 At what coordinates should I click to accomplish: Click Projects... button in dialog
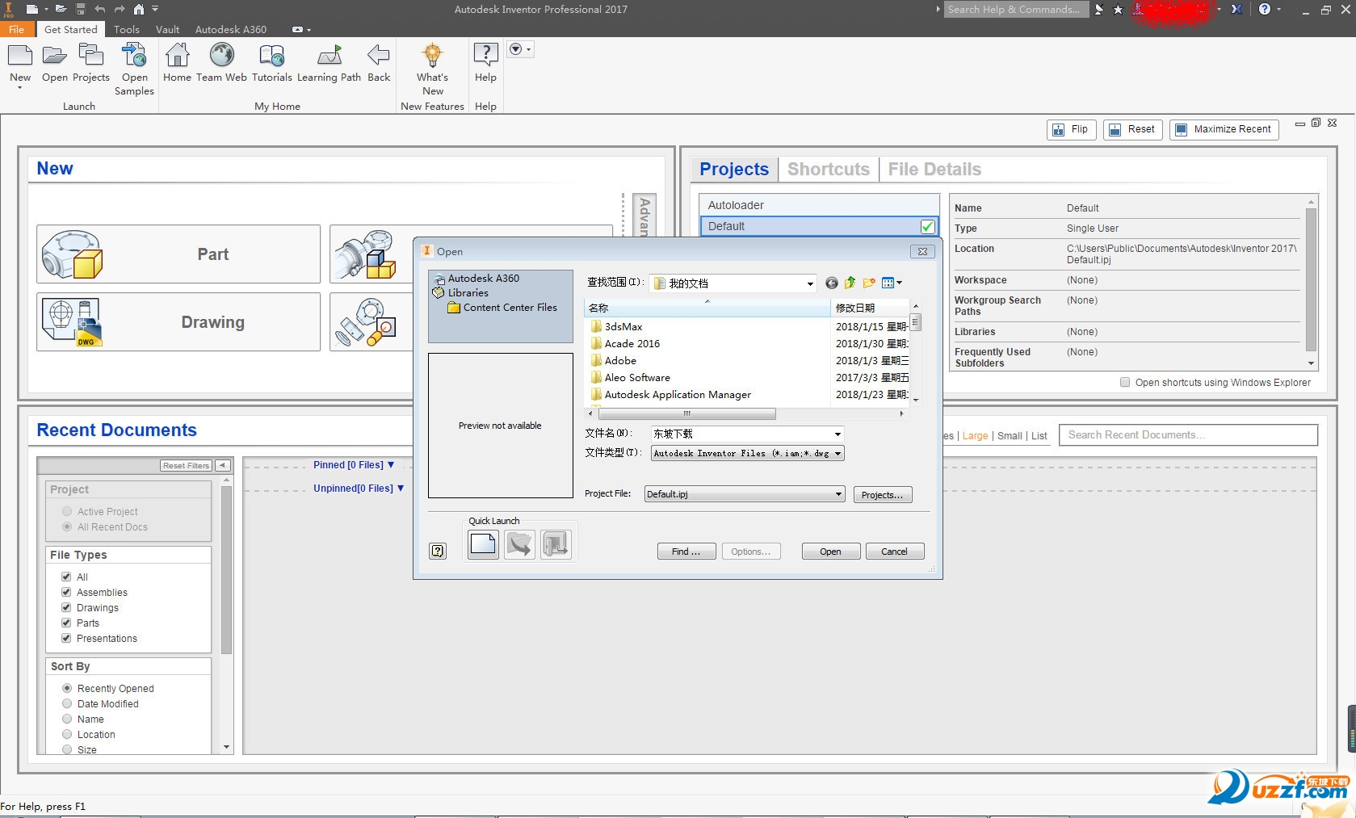coord(883,495)
